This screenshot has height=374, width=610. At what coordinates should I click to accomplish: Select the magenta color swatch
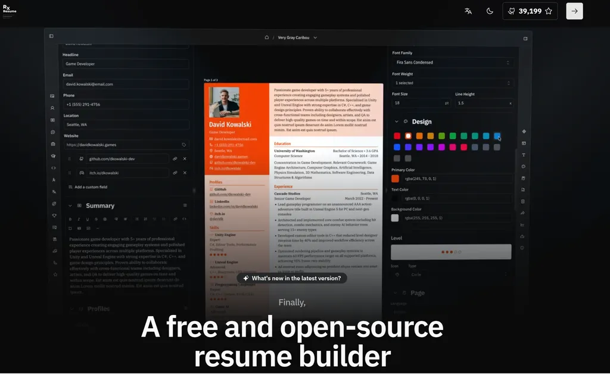point(441,147)
